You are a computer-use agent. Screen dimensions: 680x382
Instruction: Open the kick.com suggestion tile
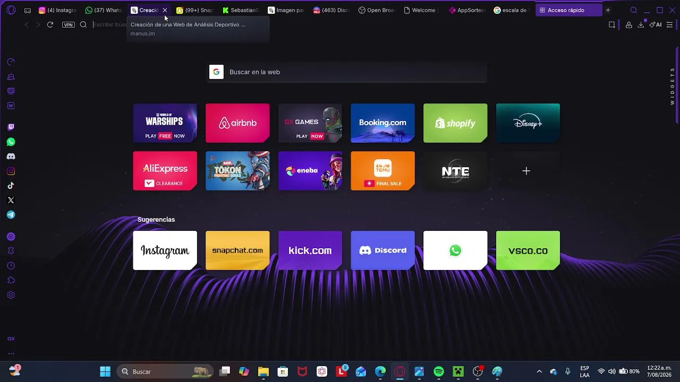(x=310, y=250)
